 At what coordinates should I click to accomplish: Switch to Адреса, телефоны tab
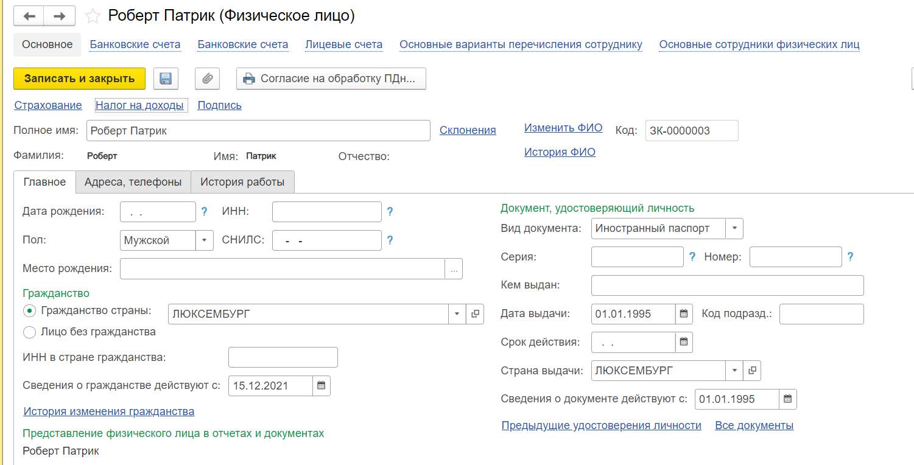coord(133,182)
